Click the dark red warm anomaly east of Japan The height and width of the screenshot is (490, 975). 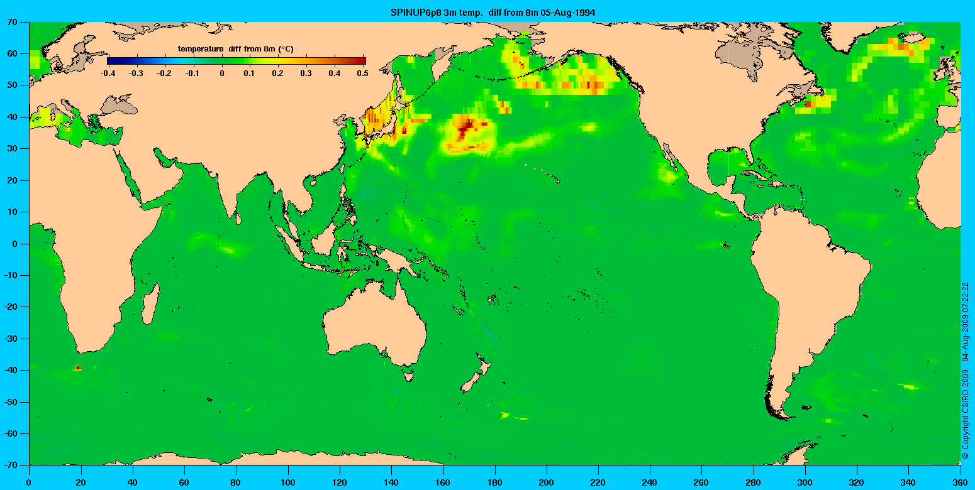(465, 129)
